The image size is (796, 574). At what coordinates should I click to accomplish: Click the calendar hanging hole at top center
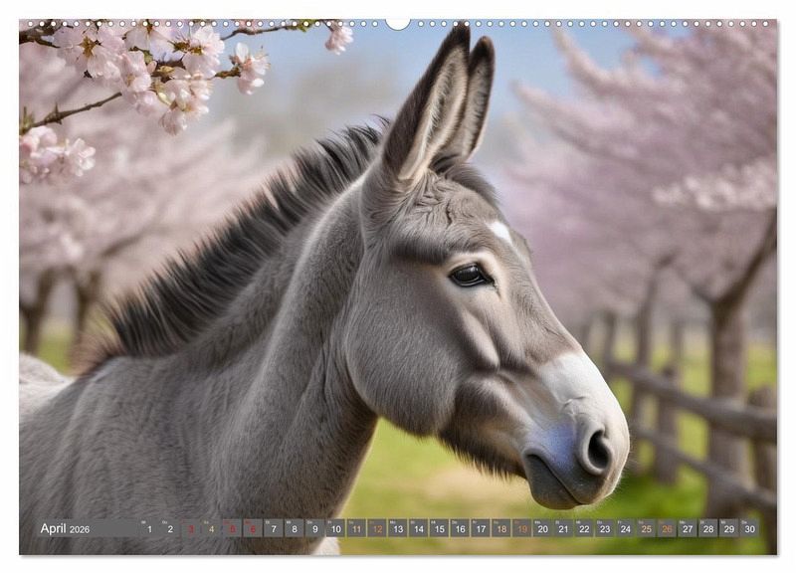[398, 23]
